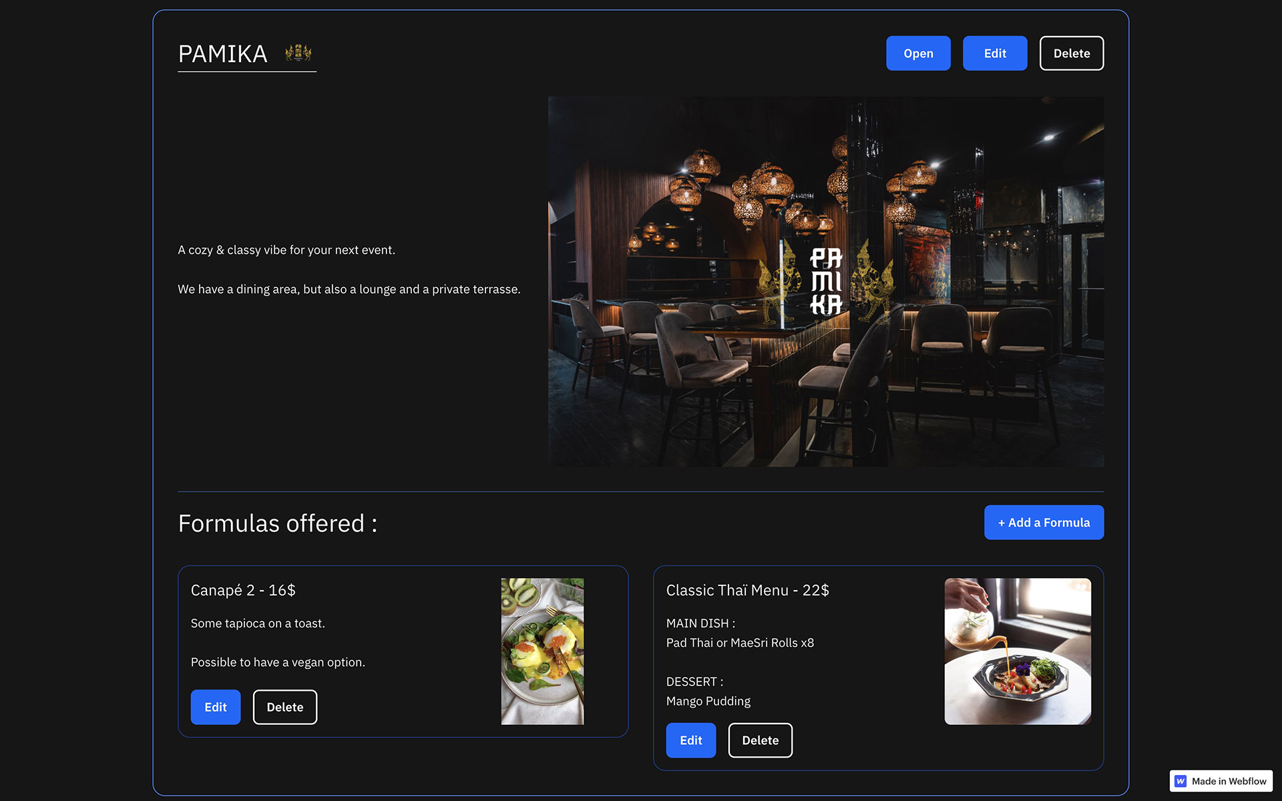The width and height of the screenshot is (1282, 801).
Task: Click the Classic Thaï Menu - 22$ title
Action: (x=747, y=590)
